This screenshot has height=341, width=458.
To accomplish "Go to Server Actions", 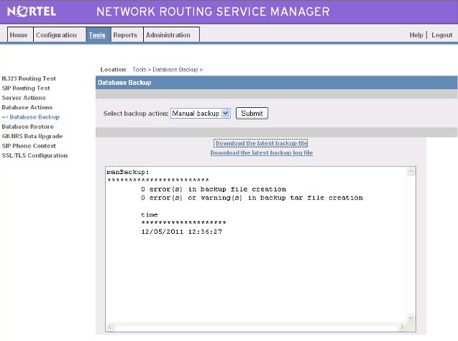I will 24,98.
